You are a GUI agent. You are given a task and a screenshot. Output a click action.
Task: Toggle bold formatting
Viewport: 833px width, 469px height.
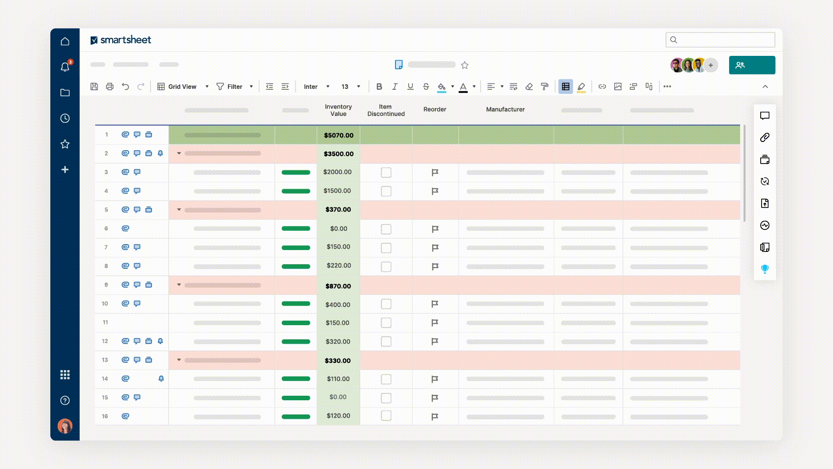379,86
